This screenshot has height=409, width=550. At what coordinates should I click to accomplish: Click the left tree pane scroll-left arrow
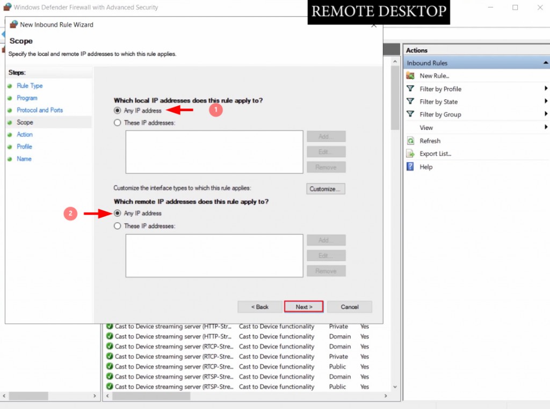[x=4, y=396]
